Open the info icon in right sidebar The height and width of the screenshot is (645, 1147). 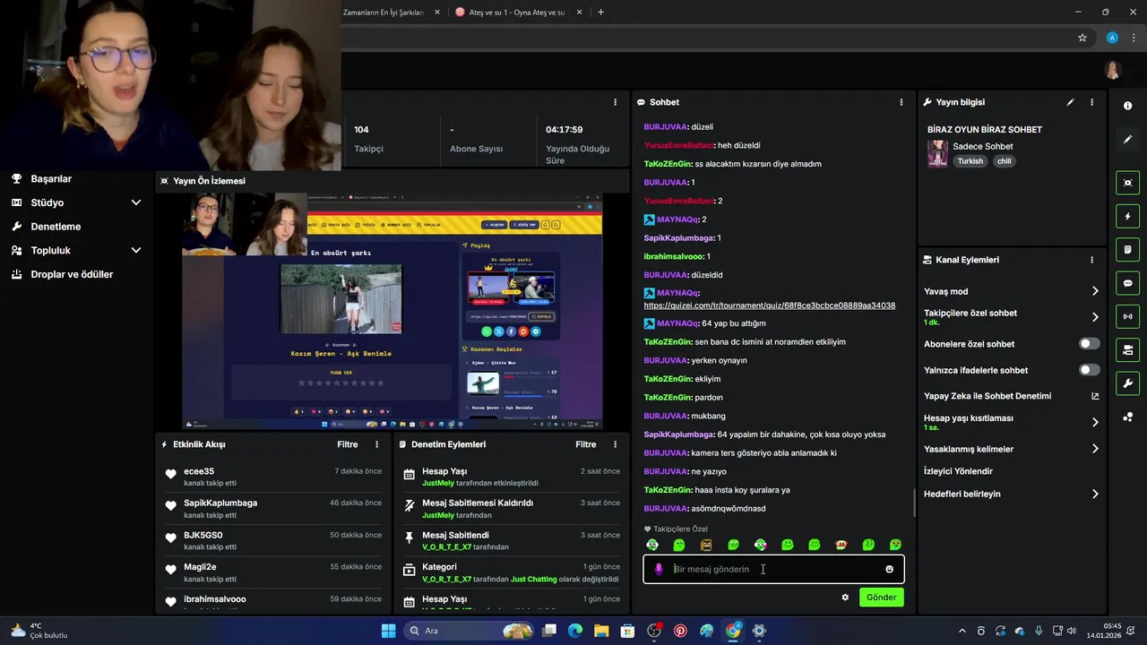pyautogui.click(x=1127, y=106)
